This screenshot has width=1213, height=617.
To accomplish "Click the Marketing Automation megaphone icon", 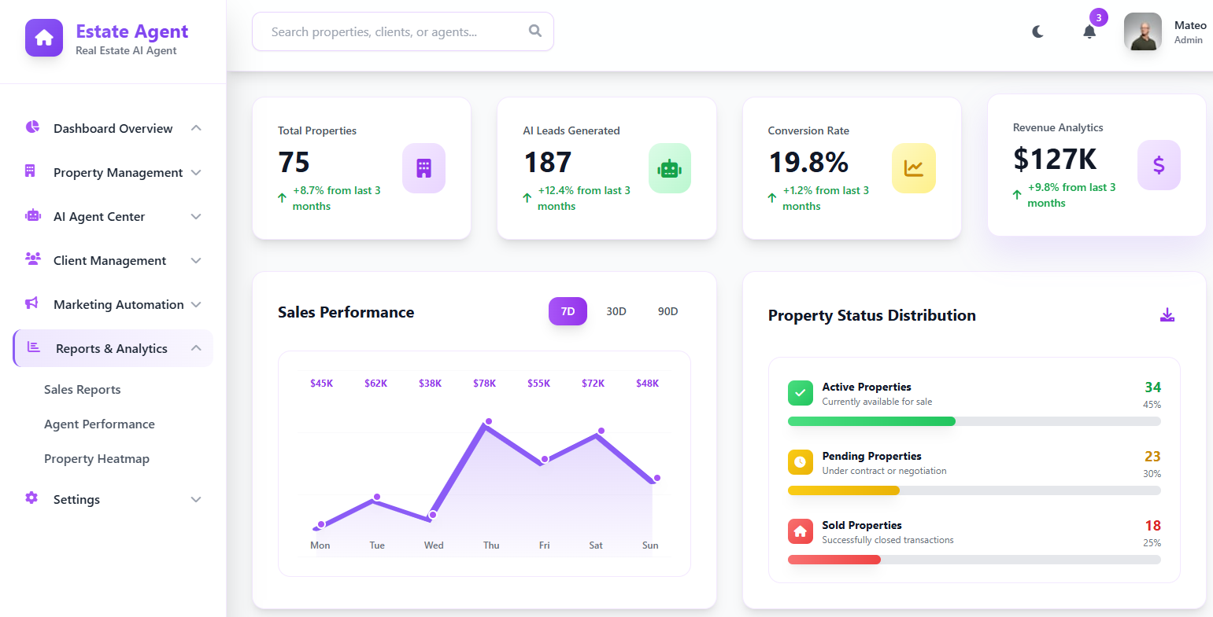I will pyautogui.click(x=31, y=304).
